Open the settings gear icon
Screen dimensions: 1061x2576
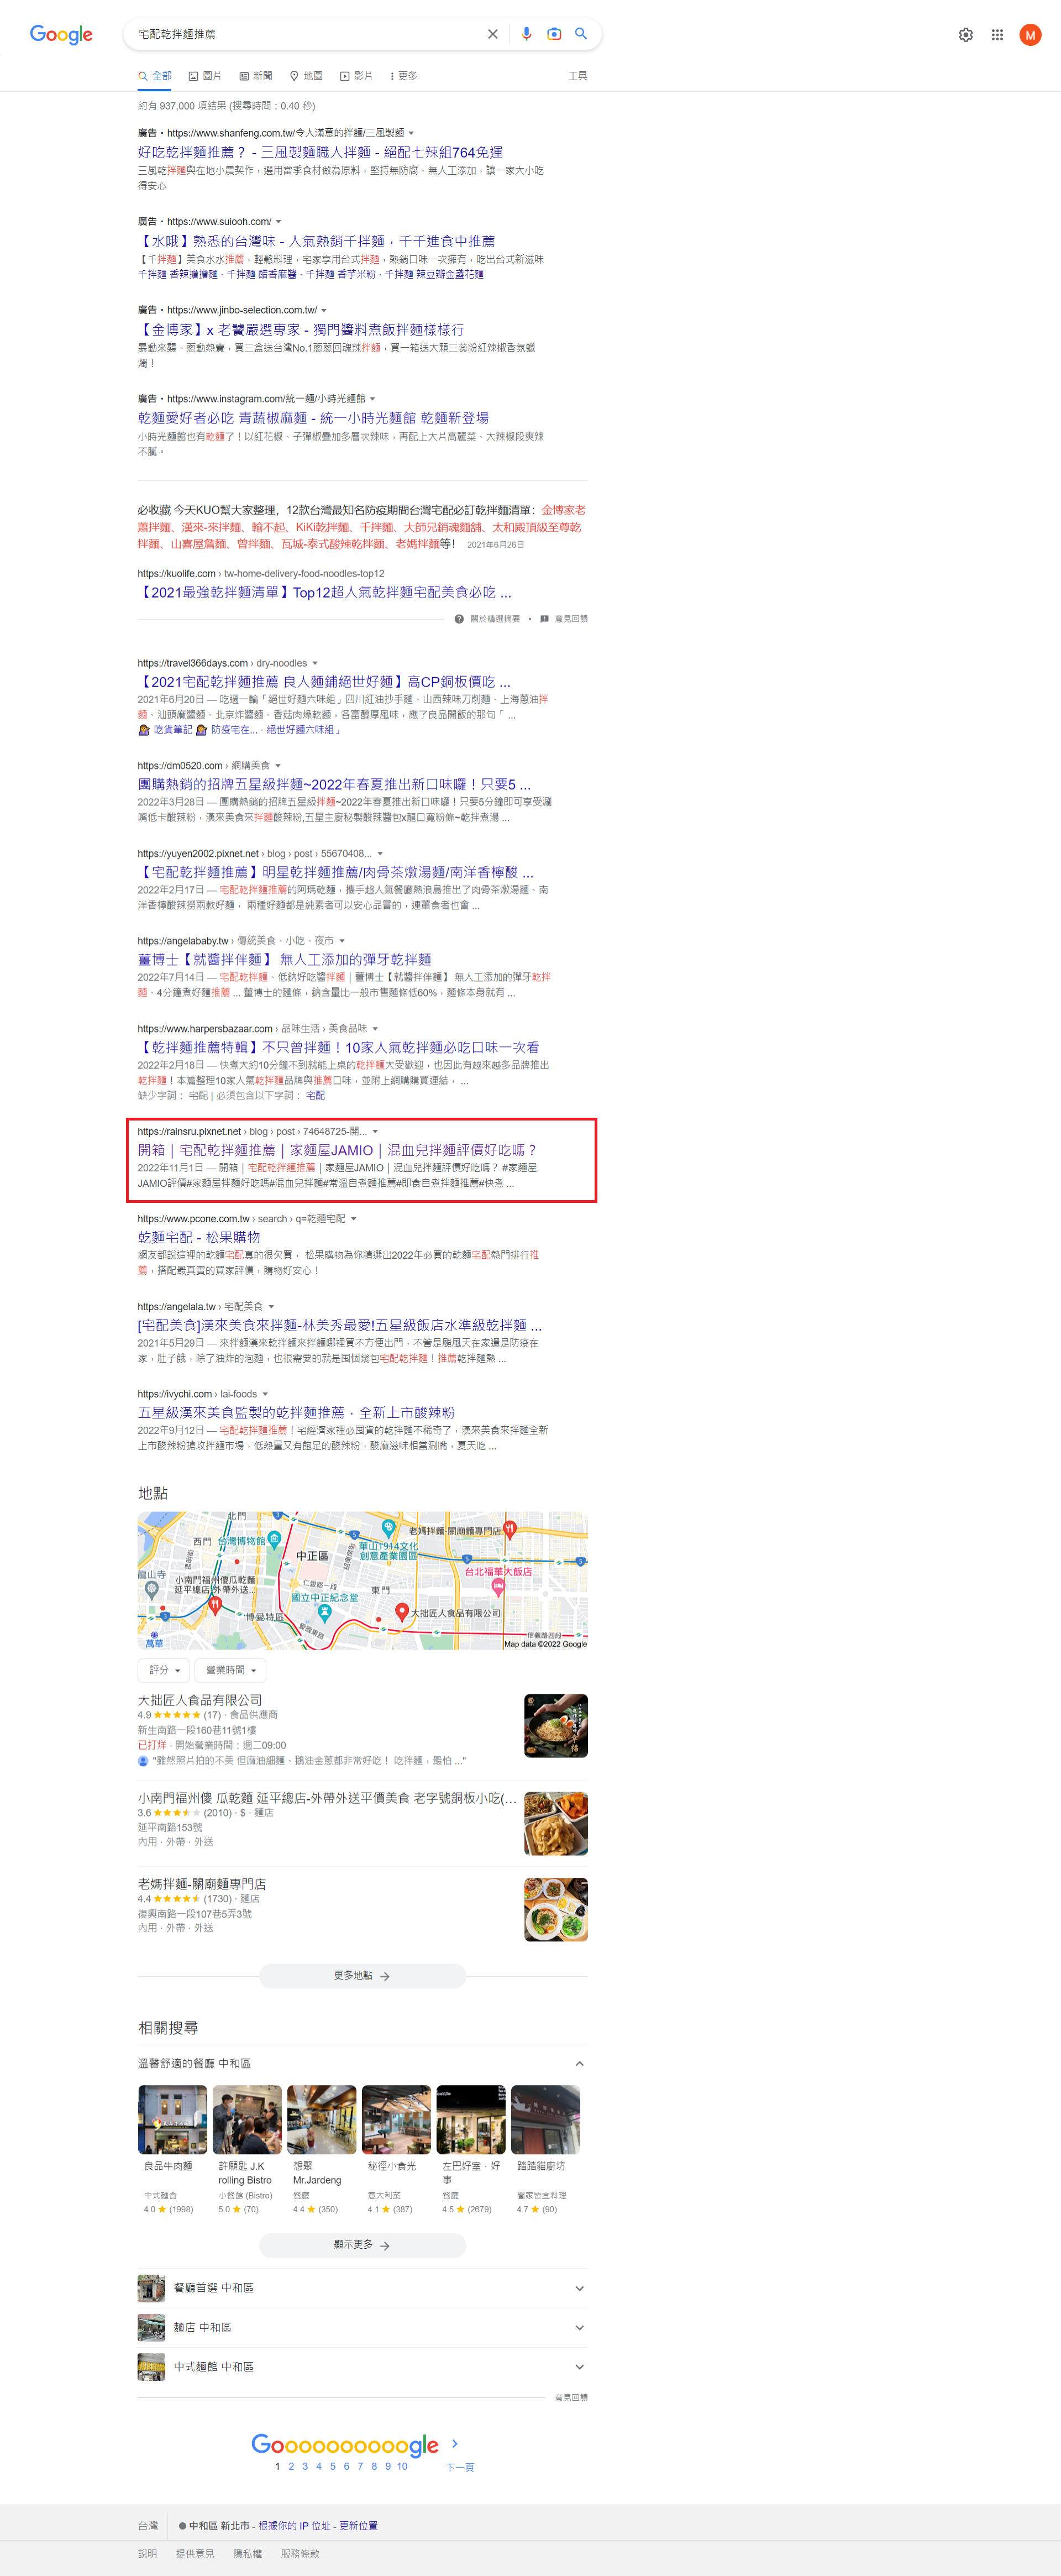(966, 35)
